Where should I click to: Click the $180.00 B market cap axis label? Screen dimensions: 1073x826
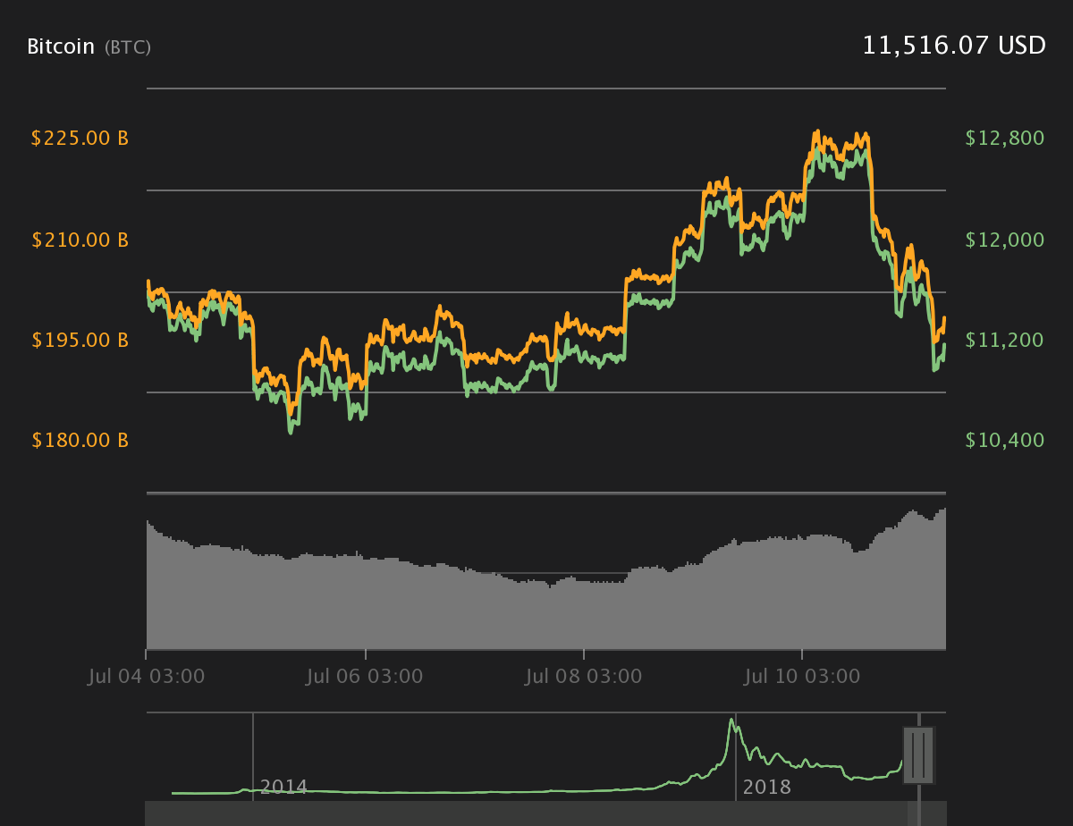(80, 441)
